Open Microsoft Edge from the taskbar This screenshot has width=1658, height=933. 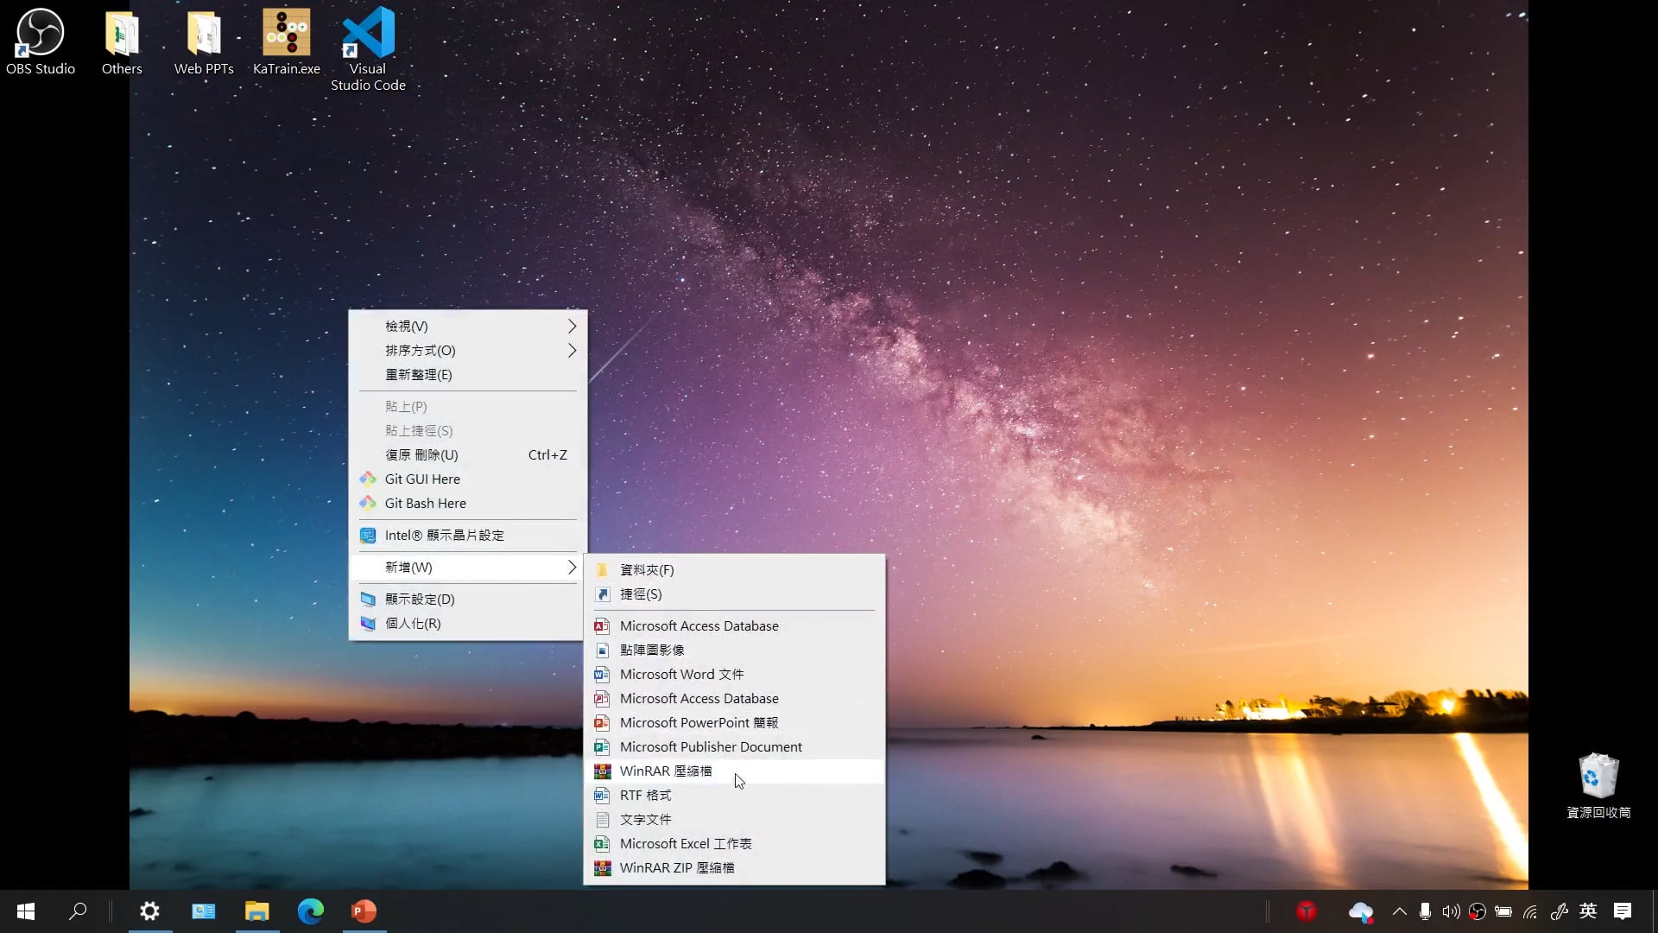click(x=310, y=911)
